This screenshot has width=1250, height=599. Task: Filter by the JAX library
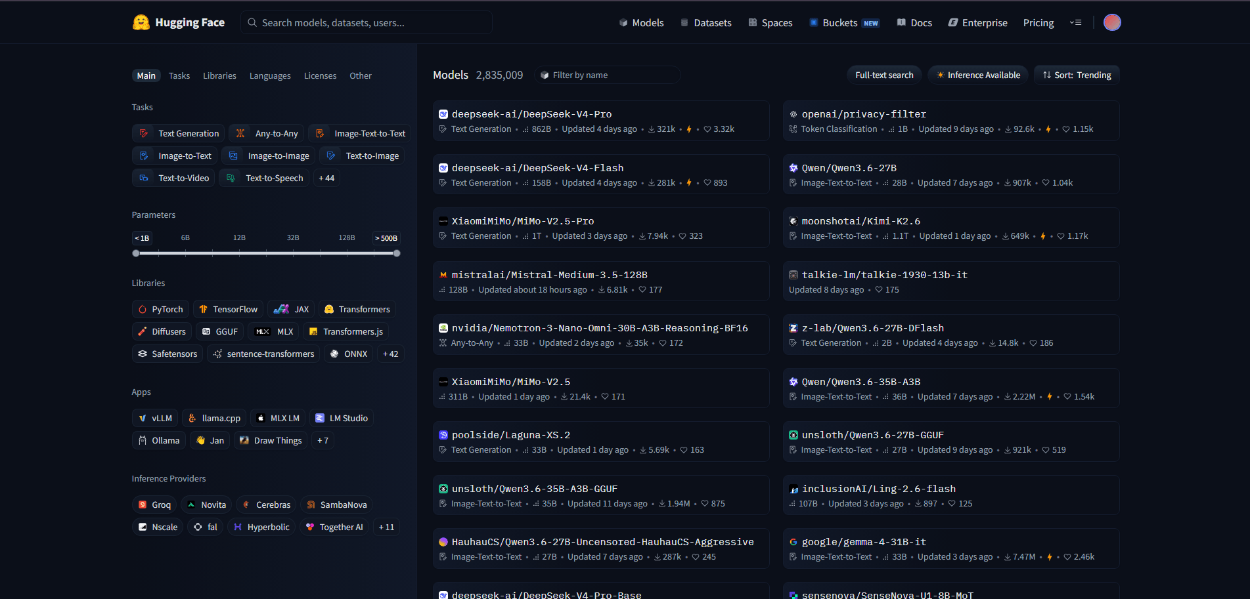tap(291, 309)
